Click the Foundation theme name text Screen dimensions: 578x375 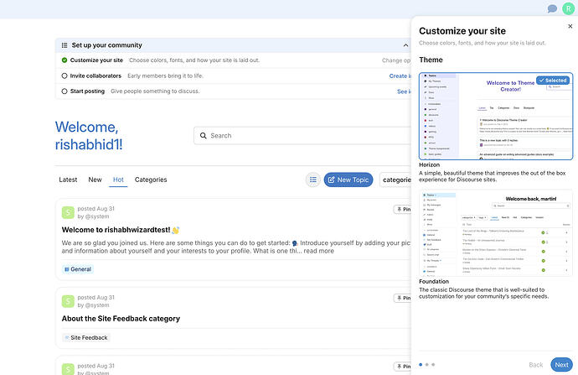pos(434,281)
